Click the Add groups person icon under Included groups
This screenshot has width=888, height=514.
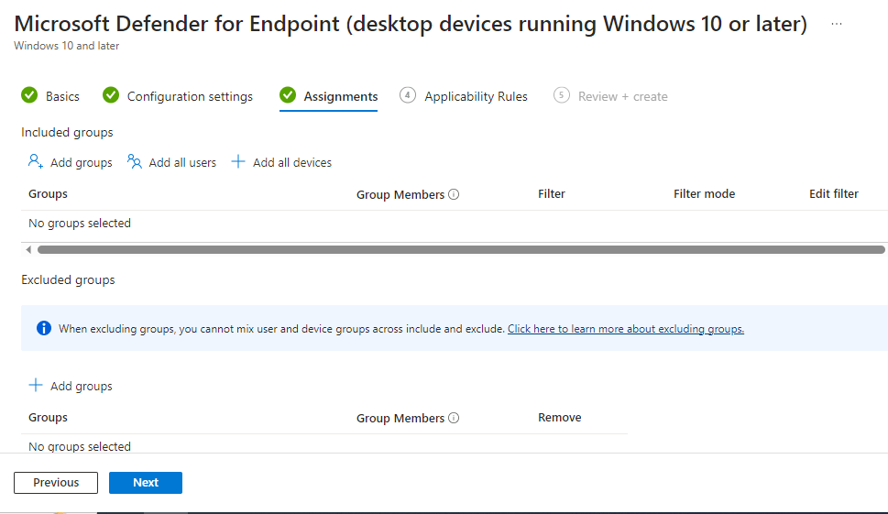tap(36, 162)
